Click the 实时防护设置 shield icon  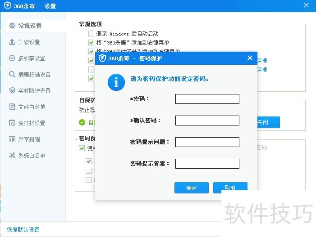12,90
